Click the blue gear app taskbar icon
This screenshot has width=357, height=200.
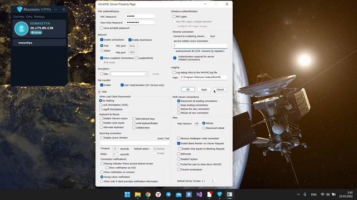[189, 194]
